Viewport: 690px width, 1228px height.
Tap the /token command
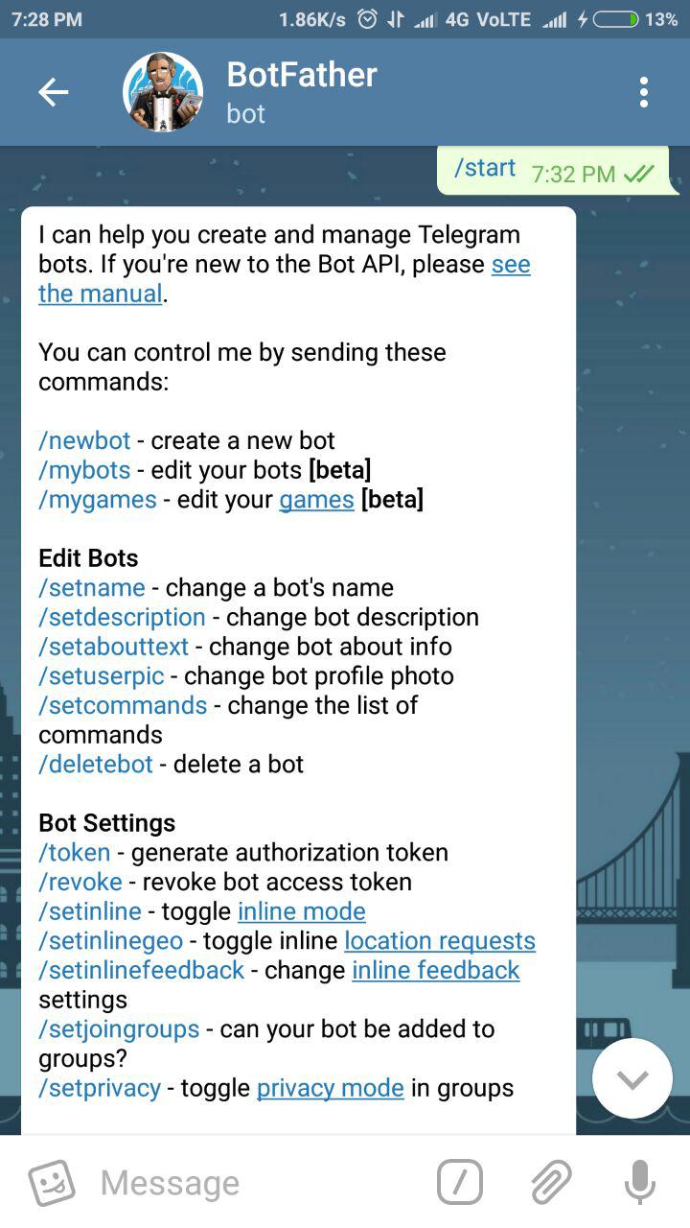(x=75, y=852)
